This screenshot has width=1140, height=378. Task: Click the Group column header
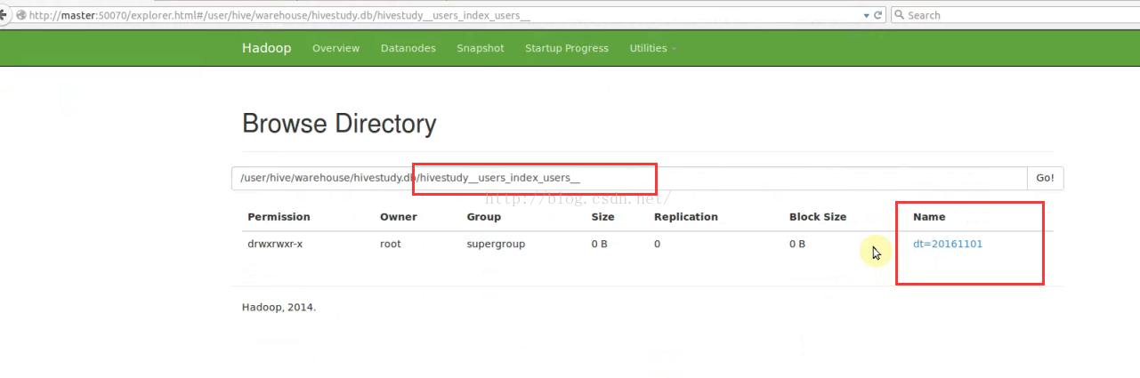point(483,217)
